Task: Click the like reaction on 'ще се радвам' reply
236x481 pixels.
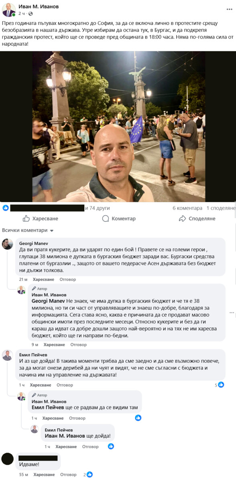Action: [x=138, y=418]
